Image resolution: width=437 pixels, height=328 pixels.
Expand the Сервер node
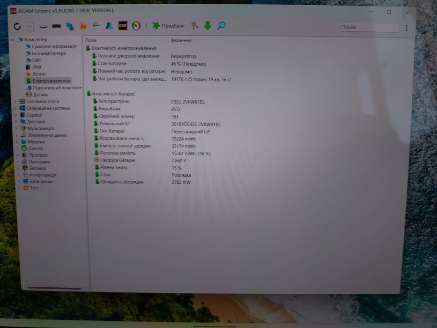pos(15,115)
